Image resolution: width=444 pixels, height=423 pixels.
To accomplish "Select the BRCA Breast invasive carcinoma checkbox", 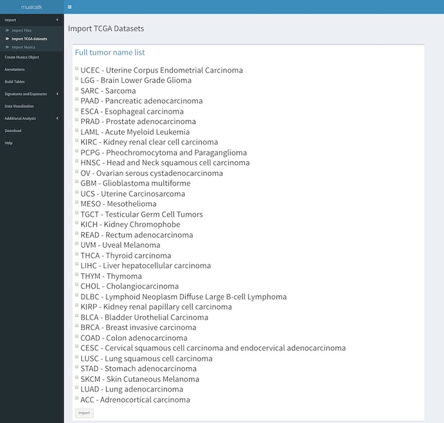I will pos(77,327).
